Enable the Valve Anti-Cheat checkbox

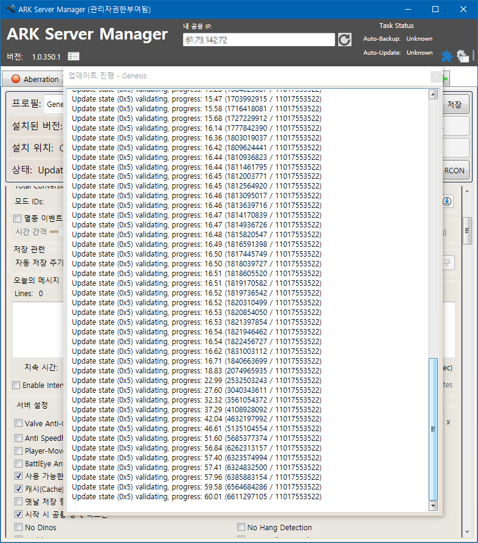click(19, 423)
